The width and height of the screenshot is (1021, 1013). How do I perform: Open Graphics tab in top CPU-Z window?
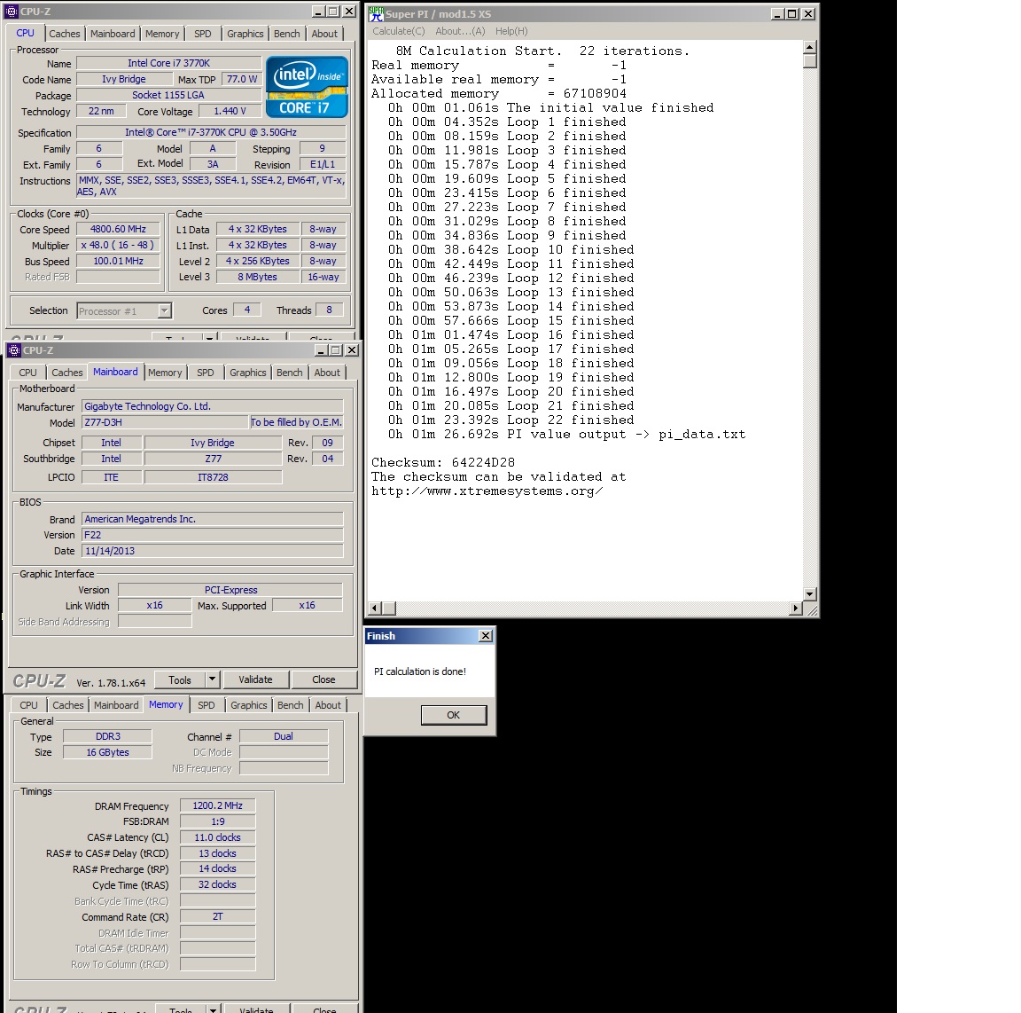click(x=246, y=34)
